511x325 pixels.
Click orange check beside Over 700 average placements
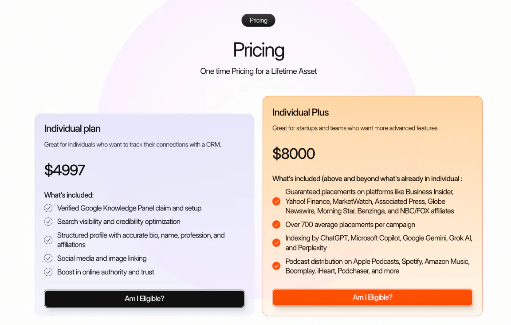tap(276, 225)
